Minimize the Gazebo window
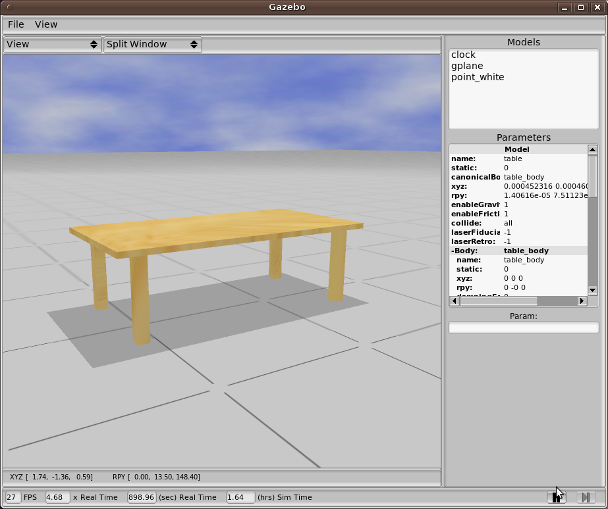Image resolution: width=608 pixels, height=509 pixels. tap(565, 7)
